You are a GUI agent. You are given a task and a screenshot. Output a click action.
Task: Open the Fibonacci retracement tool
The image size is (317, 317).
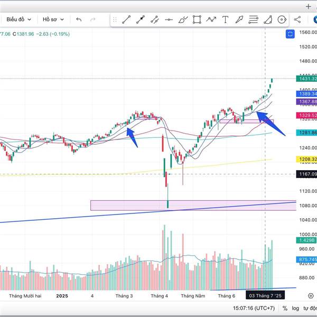pos(253,20)
